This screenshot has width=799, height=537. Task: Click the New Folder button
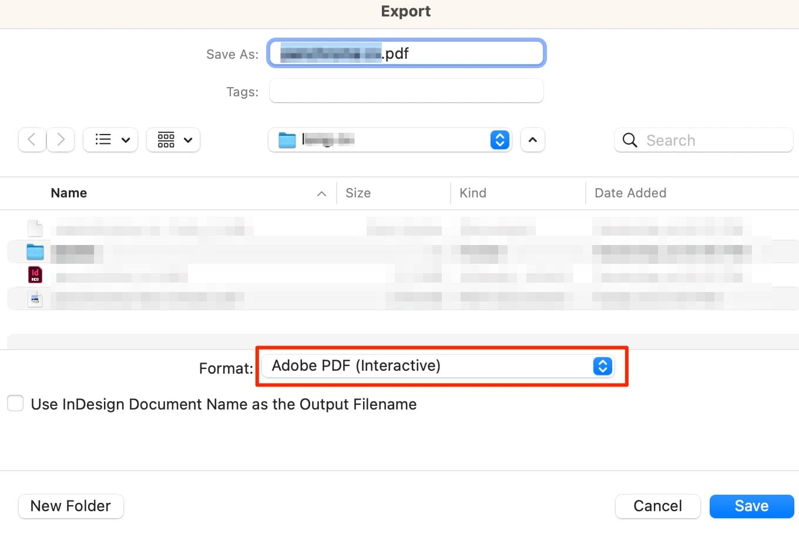(x=70, y=506)
